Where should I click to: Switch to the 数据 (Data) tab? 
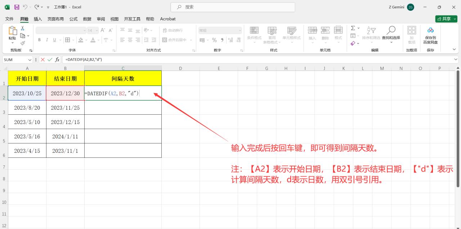87,19
